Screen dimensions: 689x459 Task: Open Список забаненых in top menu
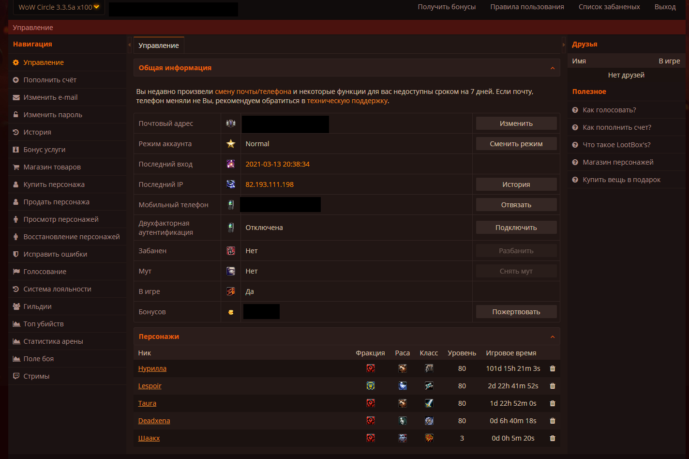609,7
